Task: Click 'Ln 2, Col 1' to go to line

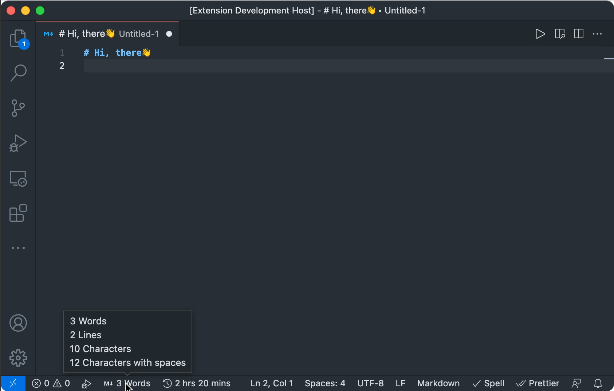Action: coord(272,383)
